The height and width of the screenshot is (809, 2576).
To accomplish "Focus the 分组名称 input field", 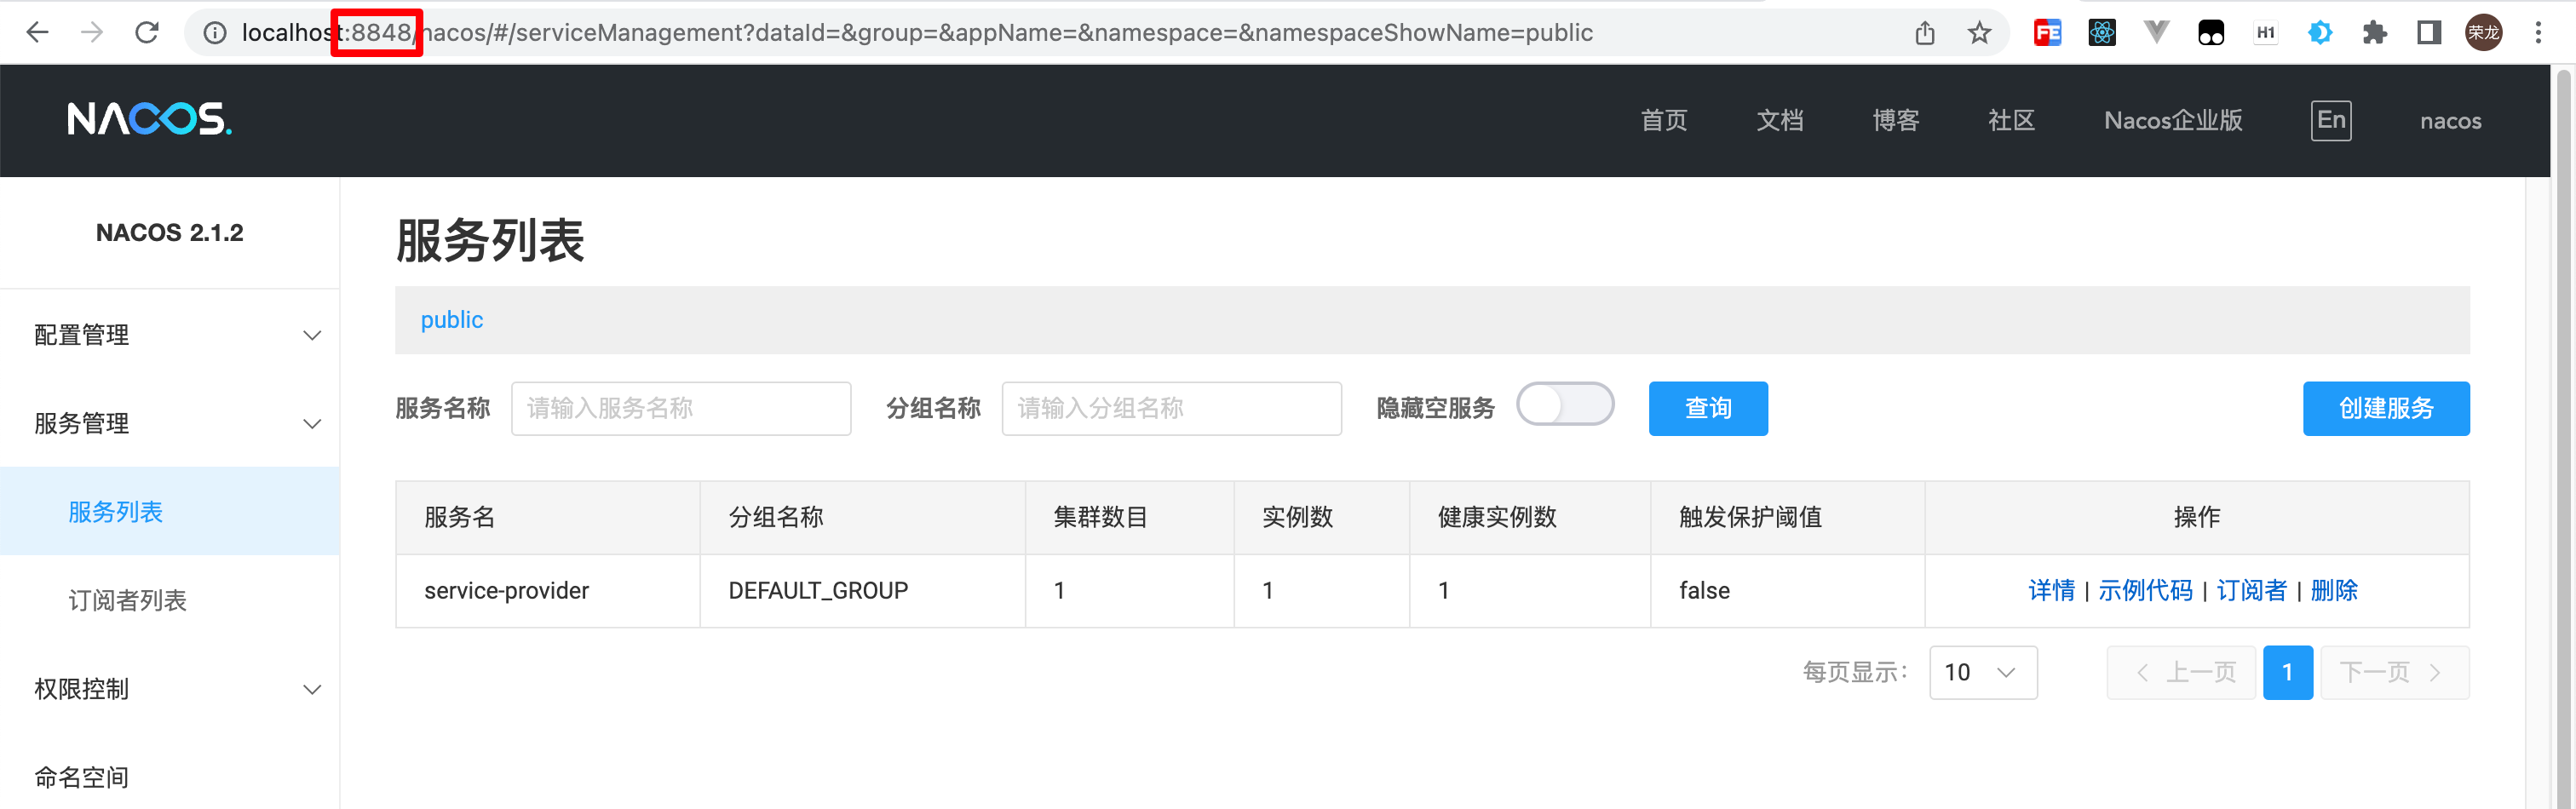I will 1171,408.
